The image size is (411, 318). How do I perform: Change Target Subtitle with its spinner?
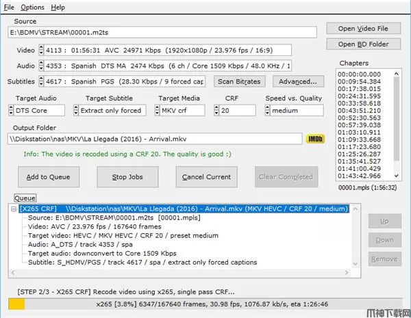75,110
